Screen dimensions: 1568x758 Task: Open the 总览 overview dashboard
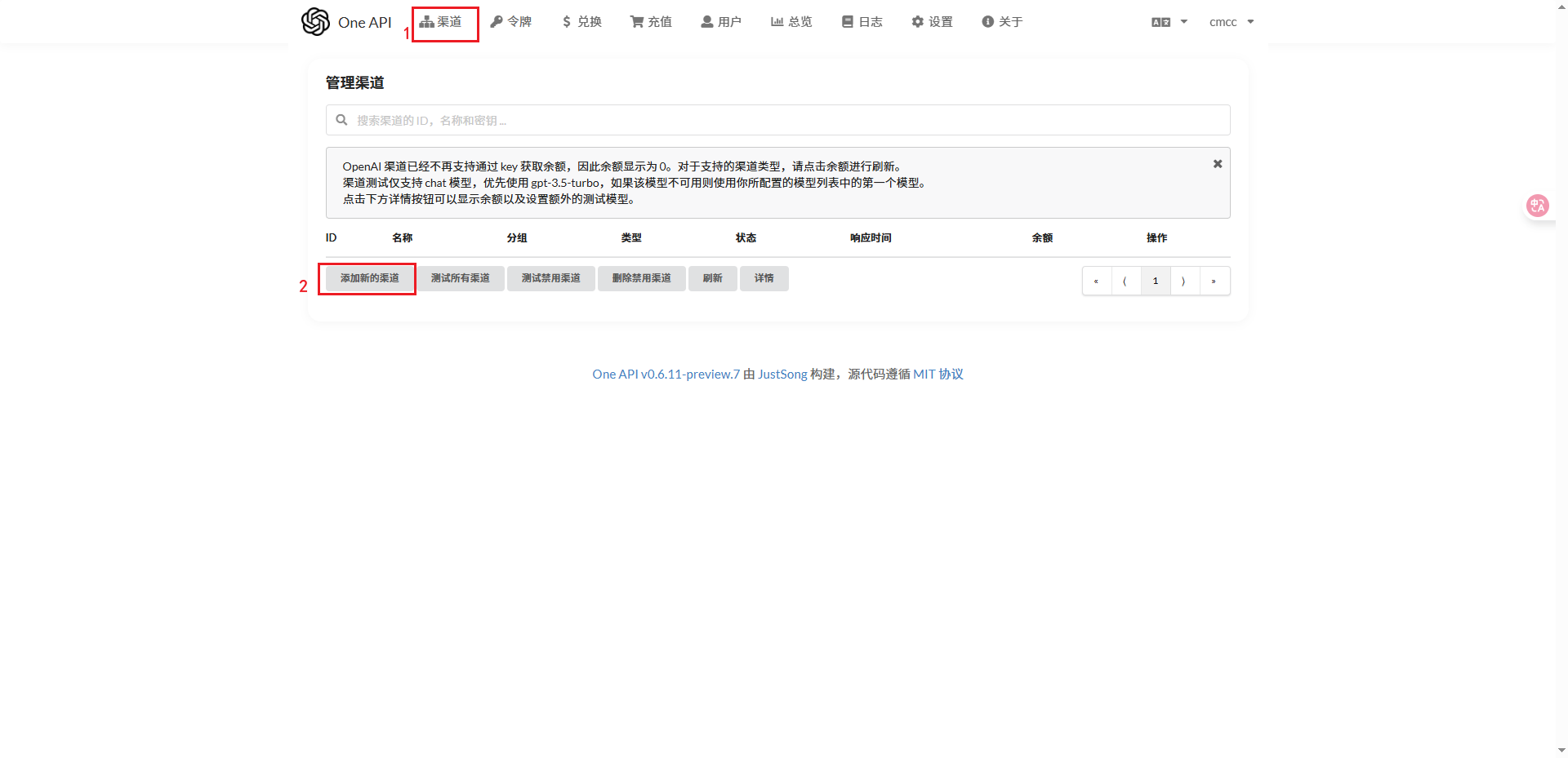click(x=791, y=22)
